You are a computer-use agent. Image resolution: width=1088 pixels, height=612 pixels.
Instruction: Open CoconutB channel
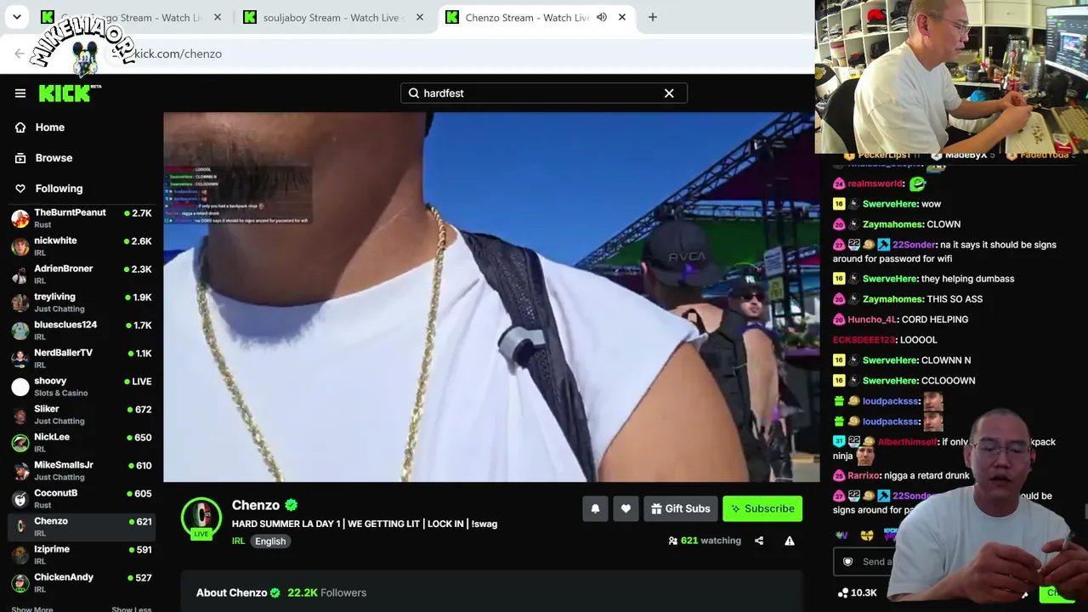click(82, 499)
